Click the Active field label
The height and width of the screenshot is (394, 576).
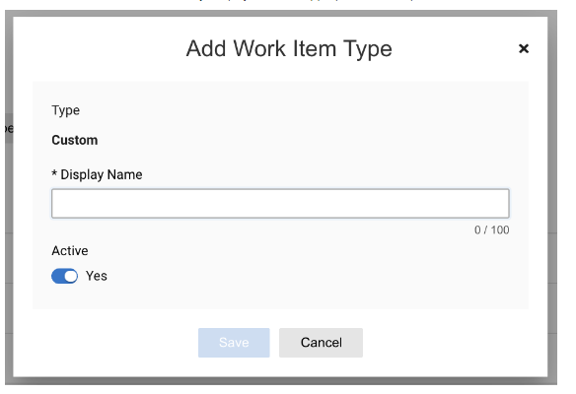[70, 251]
